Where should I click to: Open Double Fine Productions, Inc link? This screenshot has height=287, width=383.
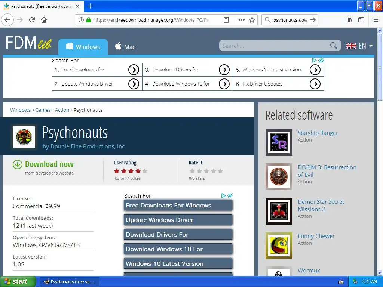pos(88,146)
